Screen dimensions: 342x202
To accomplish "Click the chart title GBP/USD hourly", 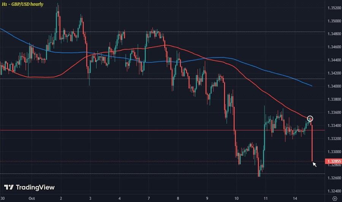I will coord(22,4).
